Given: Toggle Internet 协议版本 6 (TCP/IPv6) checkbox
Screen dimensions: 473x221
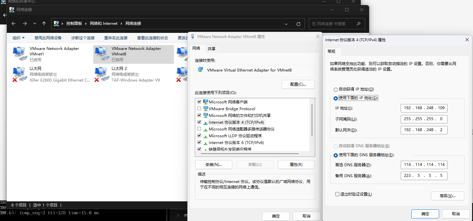Looking at the screenshot, I should pos(199,142).
